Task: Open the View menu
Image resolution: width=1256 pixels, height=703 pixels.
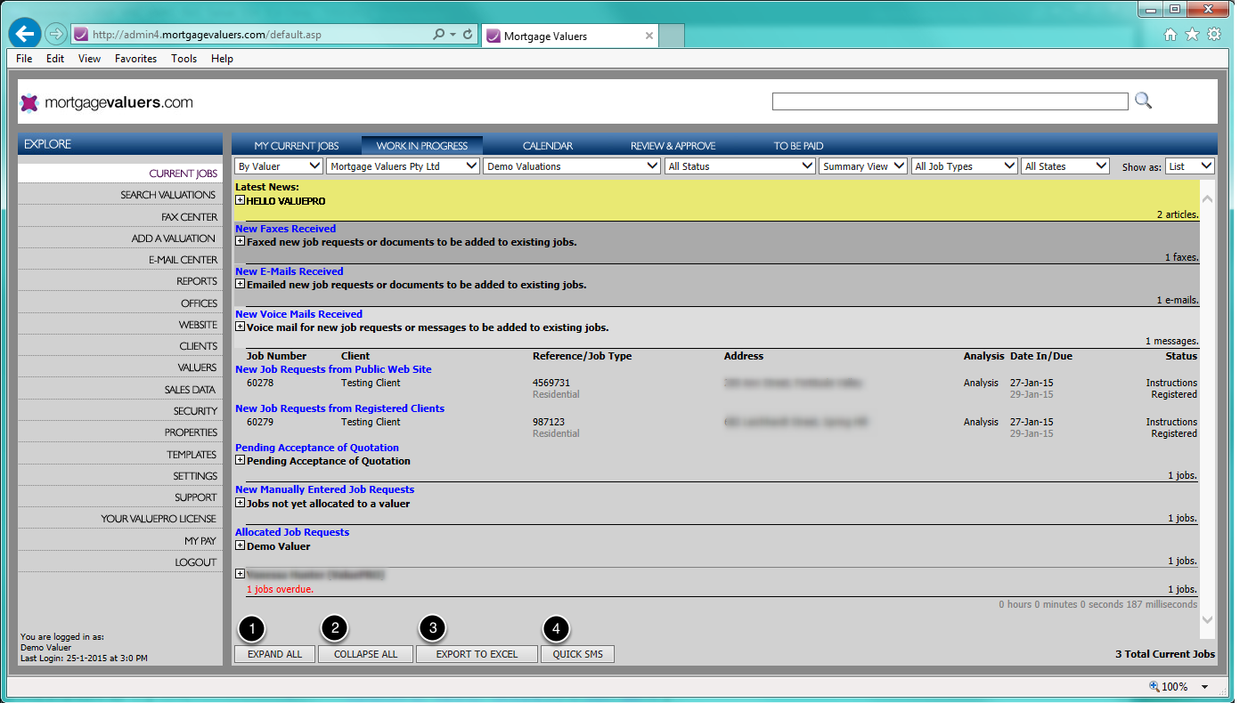Action: click(x=89, y=59)
